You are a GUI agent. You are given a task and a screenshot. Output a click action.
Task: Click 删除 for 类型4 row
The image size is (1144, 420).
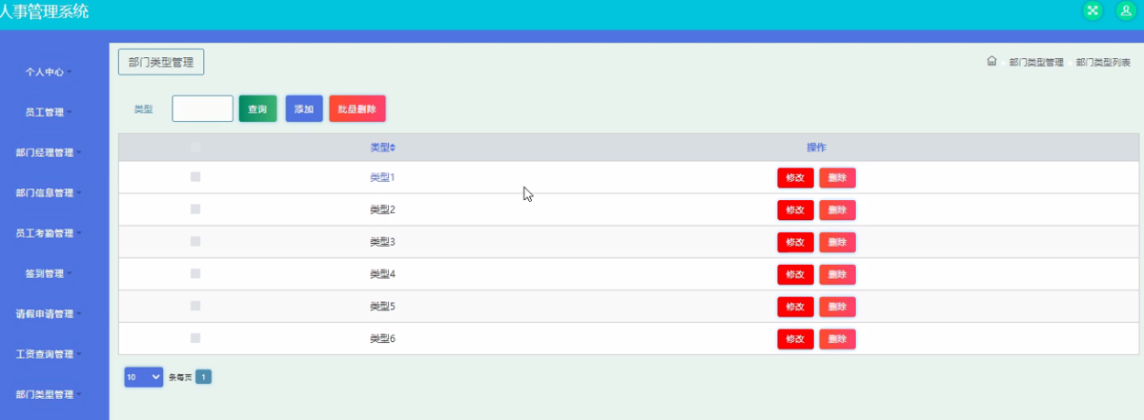tap(837, 274)
